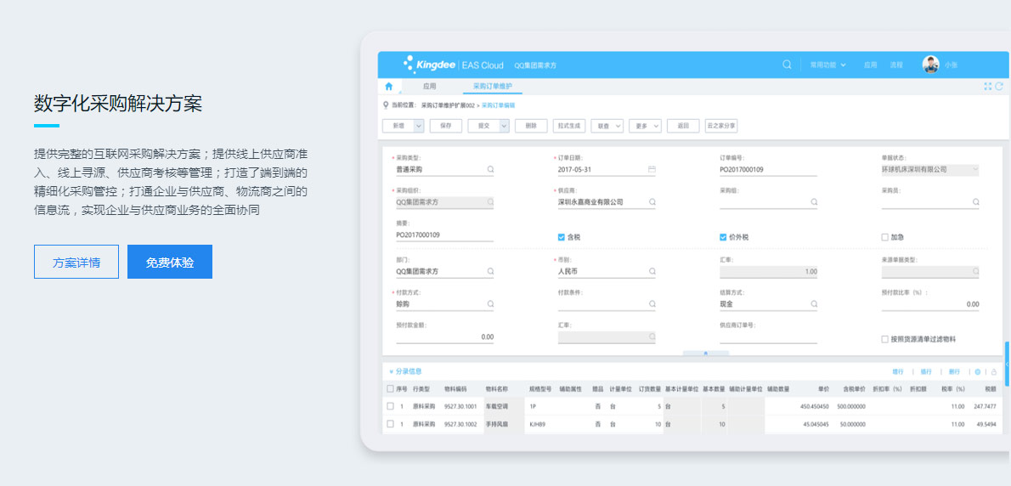Image resolution: width=1011 pixels, height=486 pixels.
Task: Open the 更多 dropdown
Action: pos(645,126)
